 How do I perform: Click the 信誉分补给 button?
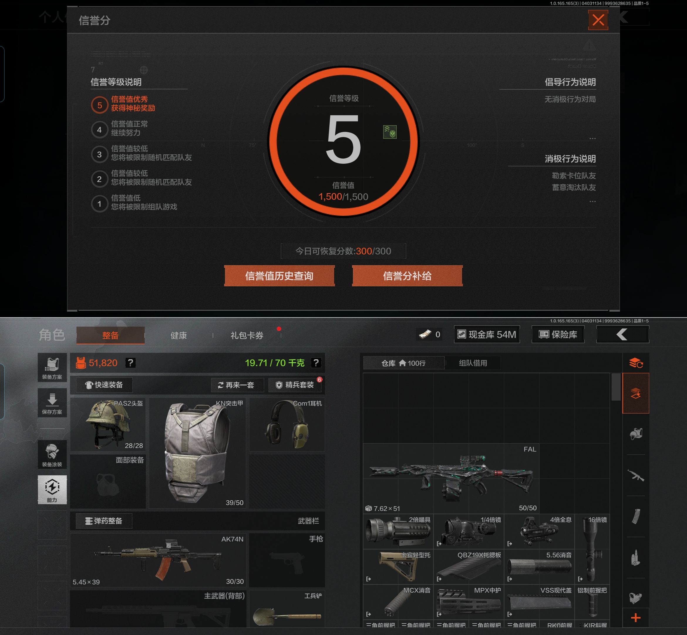[x=407, y=275]
